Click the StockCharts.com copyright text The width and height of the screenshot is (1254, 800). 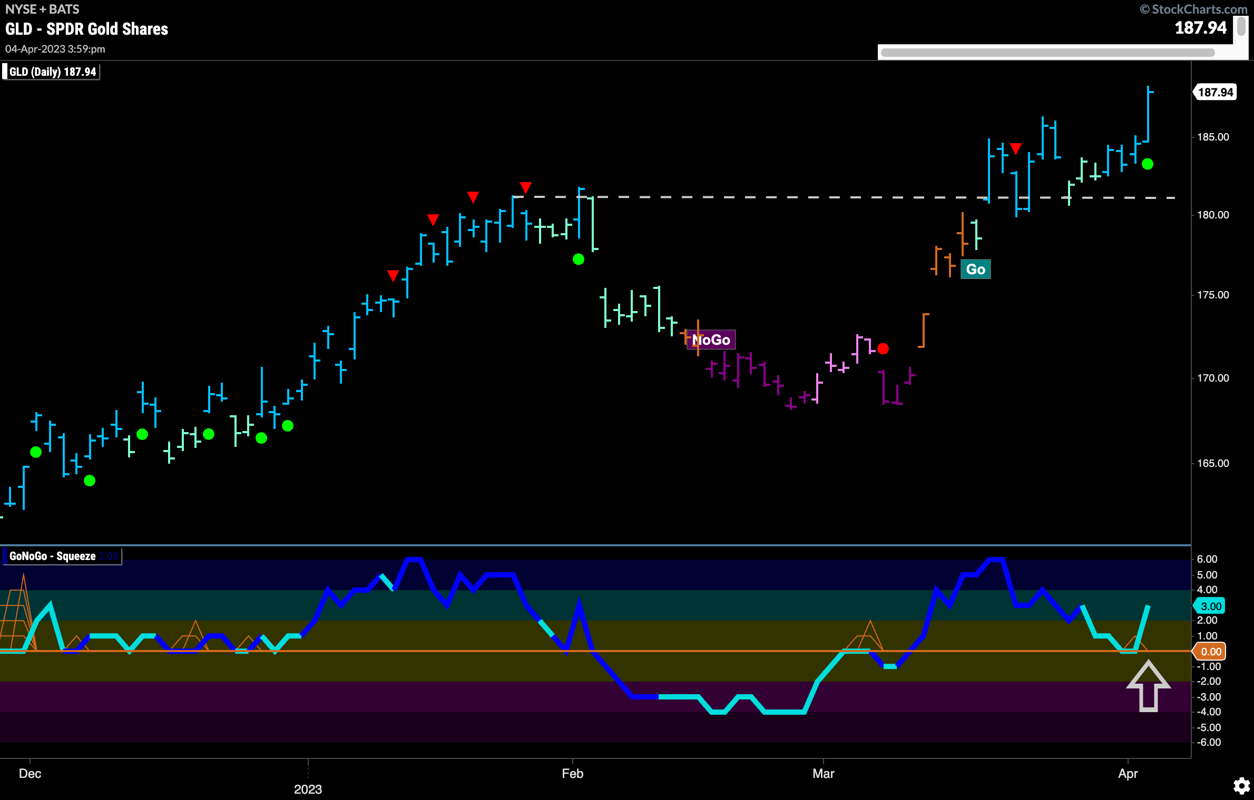(1194, 9)
